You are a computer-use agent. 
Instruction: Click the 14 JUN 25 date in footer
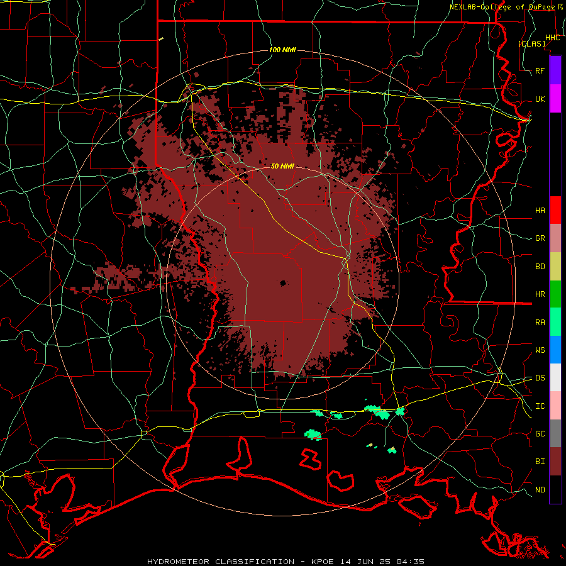click(365, 562)
